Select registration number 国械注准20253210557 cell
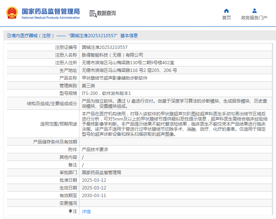The height and width of the screenshot is (219, 276). click(105, 47)
